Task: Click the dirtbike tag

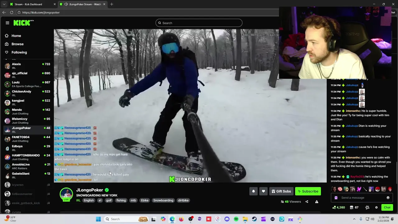Action: point(183,200)
